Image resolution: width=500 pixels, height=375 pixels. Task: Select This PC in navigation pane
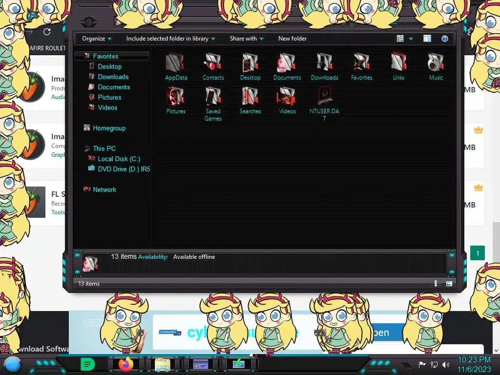pos(104,148)
